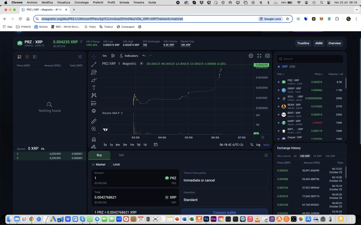Screen dimensions: 361x225
Task: Toggle favorite star for DROP / XRP
Action: point(279,90)
